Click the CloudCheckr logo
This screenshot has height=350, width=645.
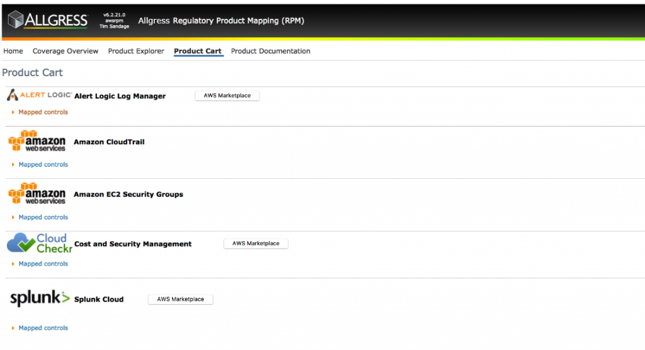click(40, 243)
